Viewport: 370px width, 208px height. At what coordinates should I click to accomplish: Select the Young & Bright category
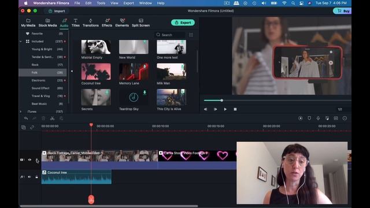[x=43, y=49]
